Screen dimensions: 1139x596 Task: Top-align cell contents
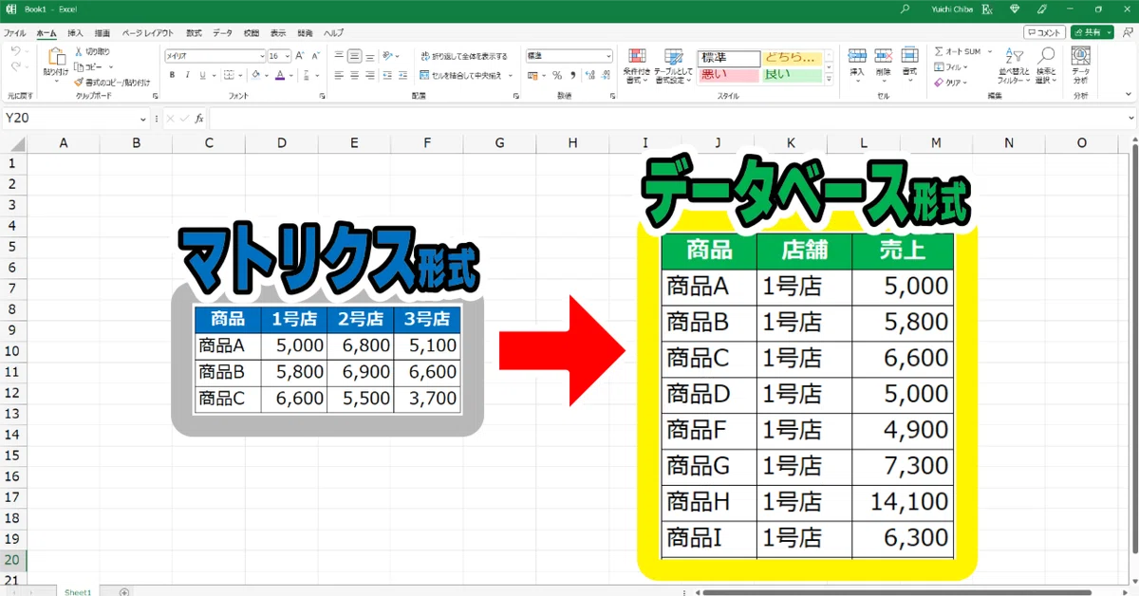(340, 56)
